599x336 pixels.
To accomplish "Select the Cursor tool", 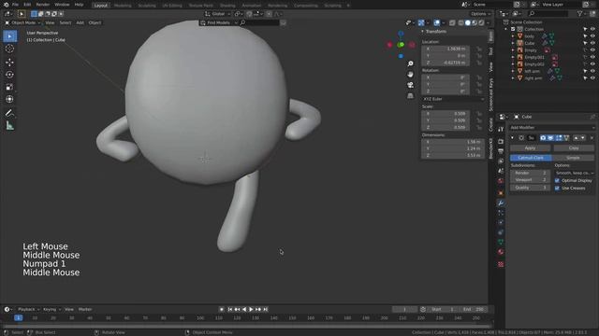I will [10, 49].
